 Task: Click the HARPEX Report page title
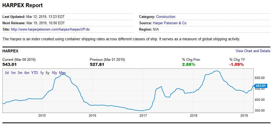click(23, 5)
